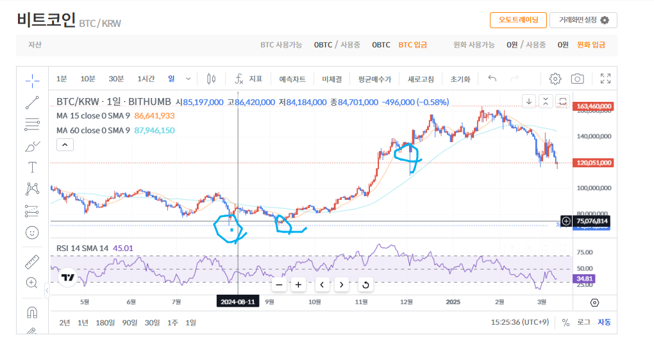Open the 지표 indicators menu

(256, 79)
